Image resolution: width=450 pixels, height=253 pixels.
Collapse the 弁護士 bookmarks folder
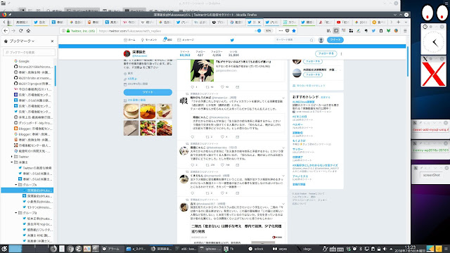pos(12,162)
